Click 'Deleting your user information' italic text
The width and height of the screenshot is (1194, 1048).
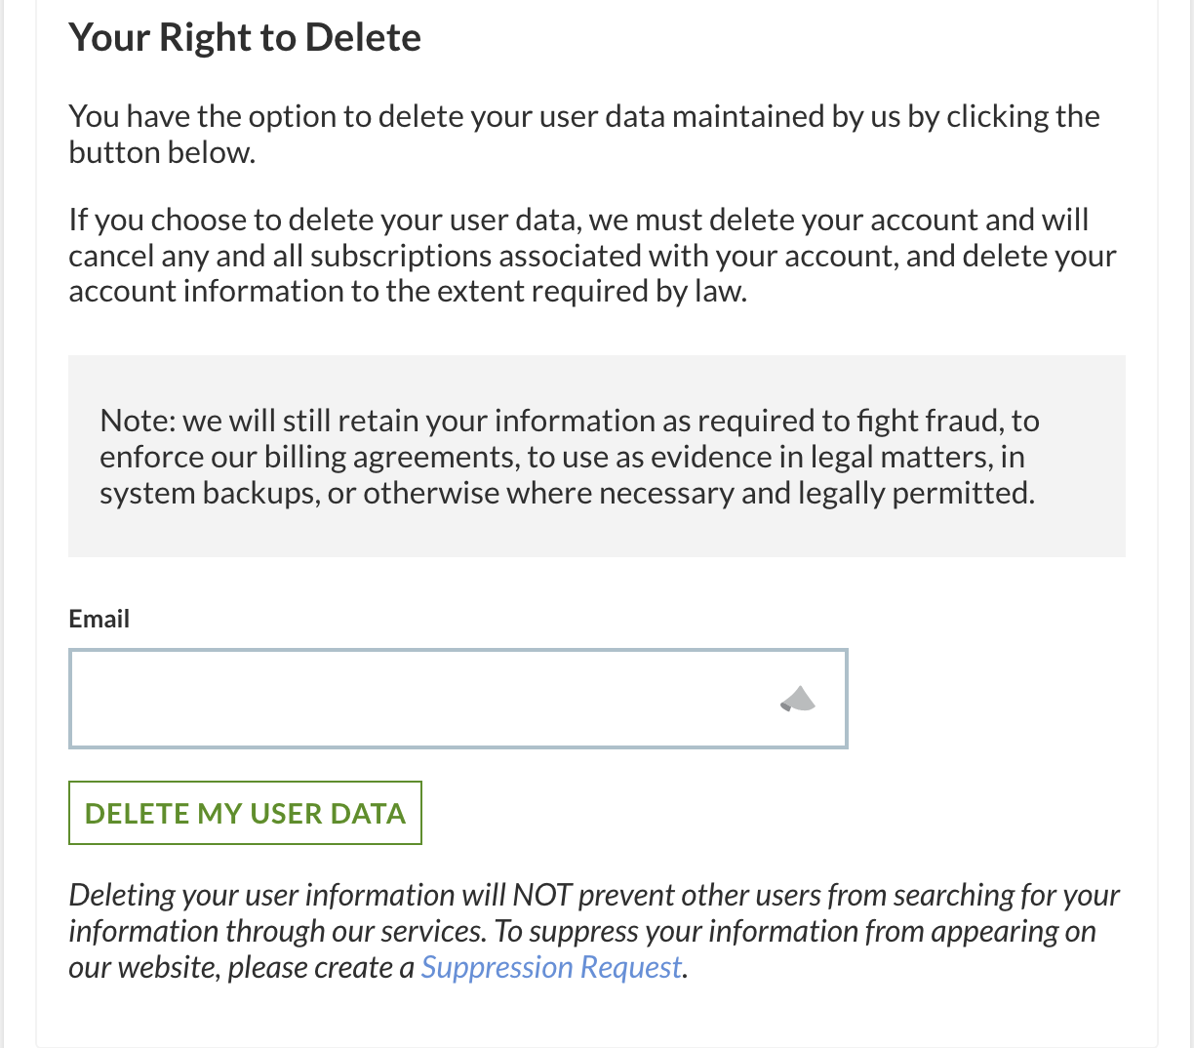point(261,895)
